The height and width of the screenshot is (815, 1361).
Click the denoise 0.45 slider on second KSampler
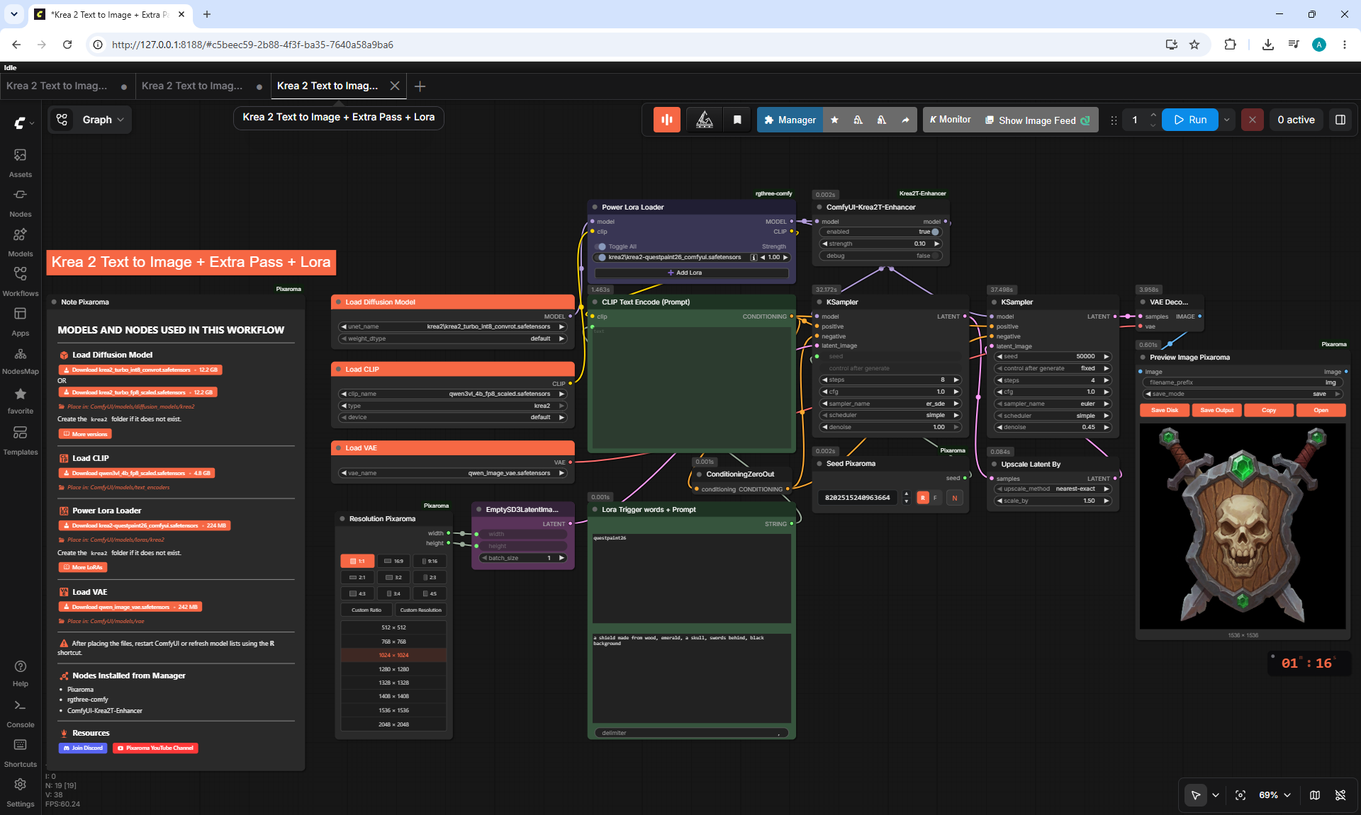(1054, 427)
